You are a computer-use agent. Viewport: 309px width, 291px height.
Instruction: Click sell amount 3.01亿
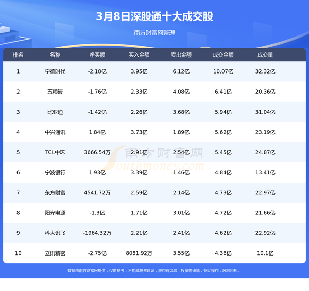[181, 213]
